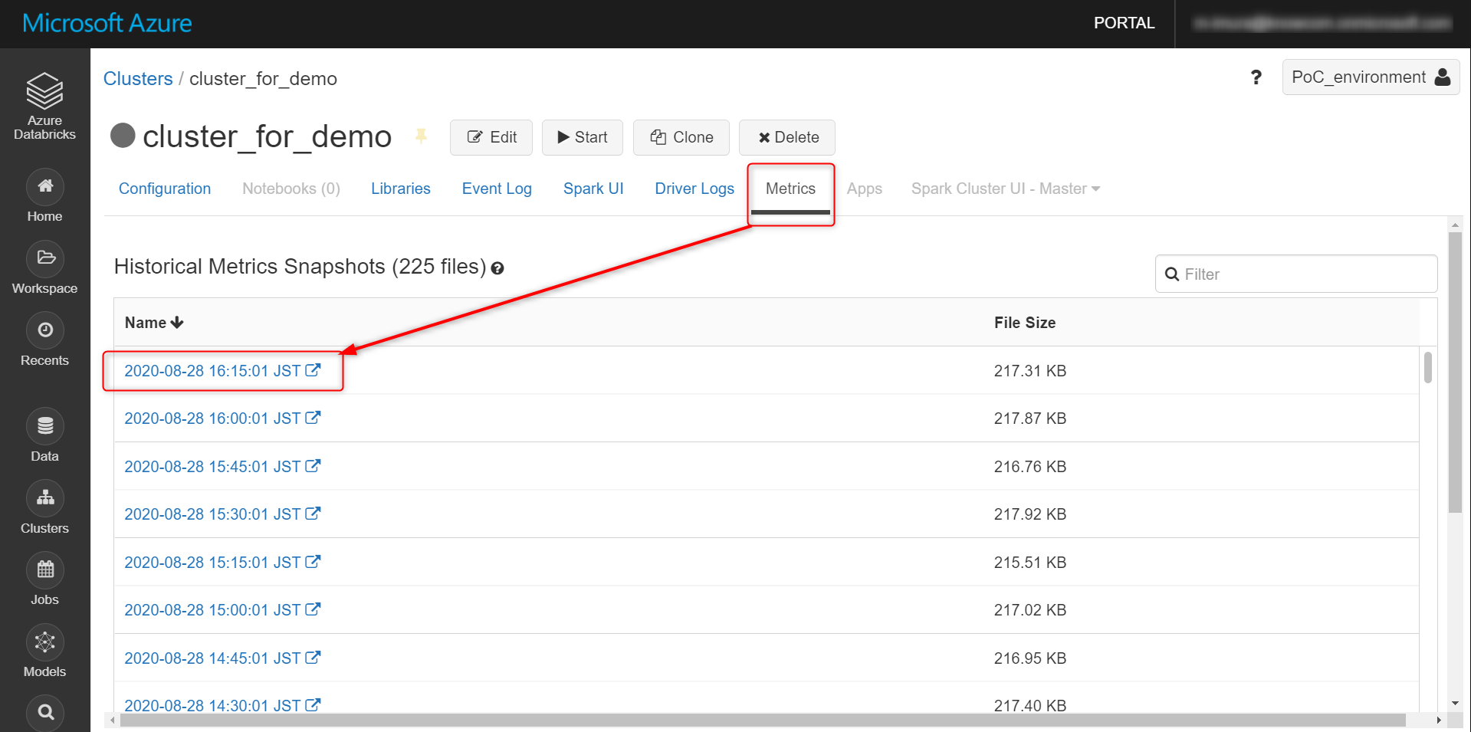Click external link icon for 15:45:01 snapshot
Viewport: 1471px width, 732px height.
(313, 466)
